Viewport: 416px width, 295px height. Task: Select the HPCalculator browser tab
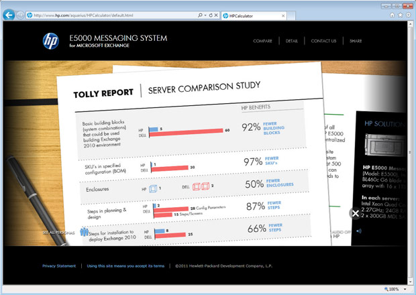coord(254,16)
